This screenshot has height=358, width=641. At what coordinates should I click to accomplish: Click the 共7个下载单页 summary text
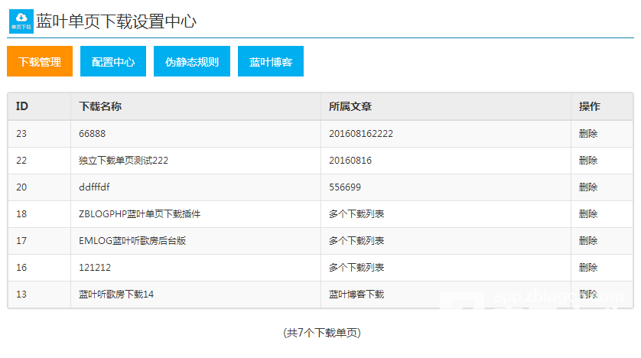pos(321,333)
